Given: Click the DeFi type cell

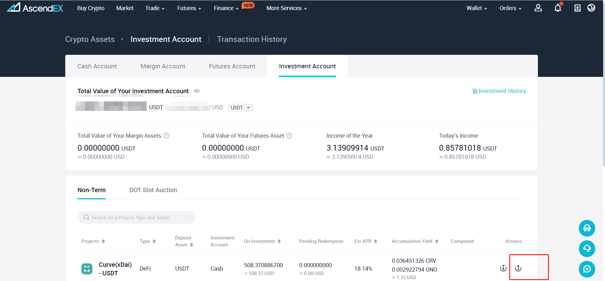Looking at the screenshot, I should [x=145, y=269].
